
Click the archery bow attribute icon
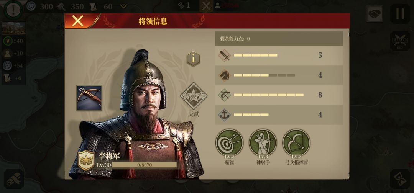click(224, 95)
